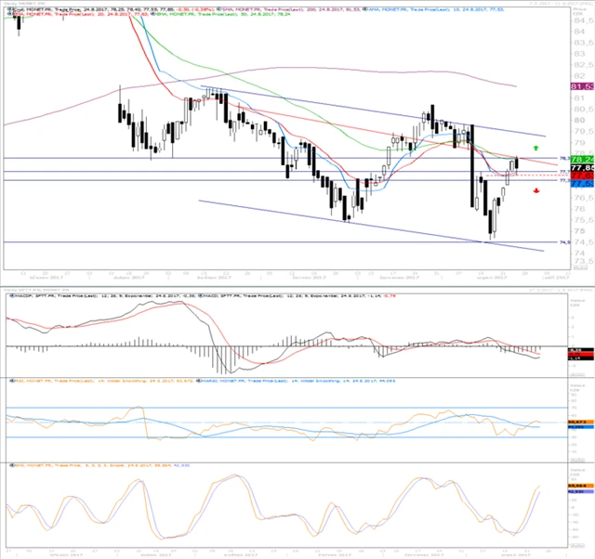Click the red down arrow marker
The width and height of the screenshot is (595, 559).
pyautogui.click(x=536, y=190)
